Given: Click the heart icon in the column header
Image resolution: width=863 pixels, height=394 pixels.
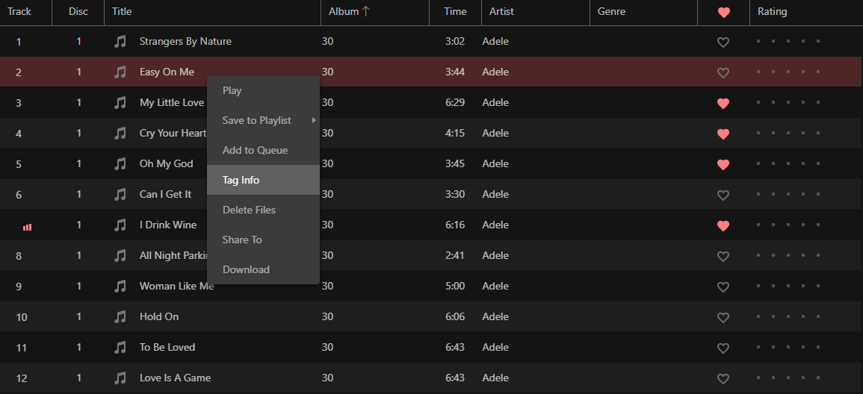Looking at the screenshot, I should pyautogui.click(x=724, y=12).
